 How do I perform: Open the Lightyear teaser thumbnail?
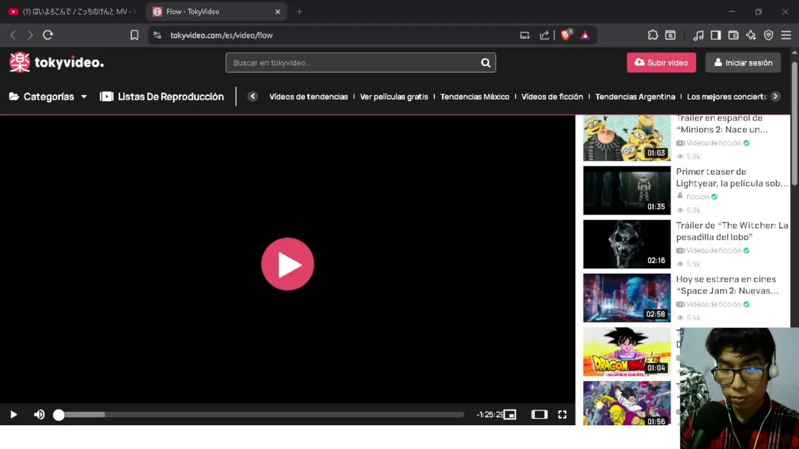tap(627, 190)
